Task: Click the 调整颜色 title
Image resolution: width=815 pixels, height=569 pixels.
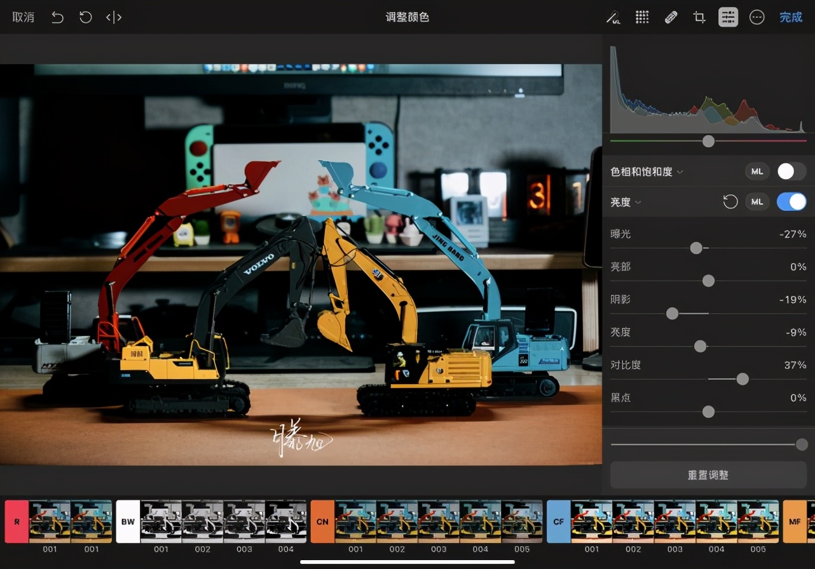Action: [407, 17]
